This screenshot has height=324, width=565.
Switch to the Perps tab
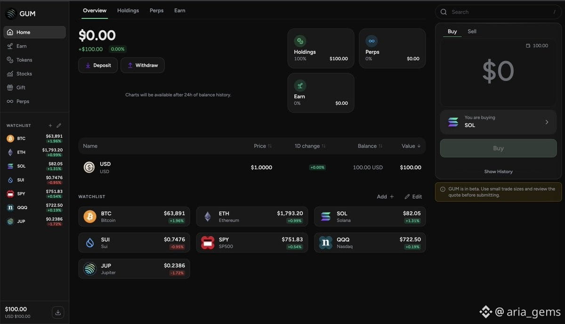click(156, 10)
